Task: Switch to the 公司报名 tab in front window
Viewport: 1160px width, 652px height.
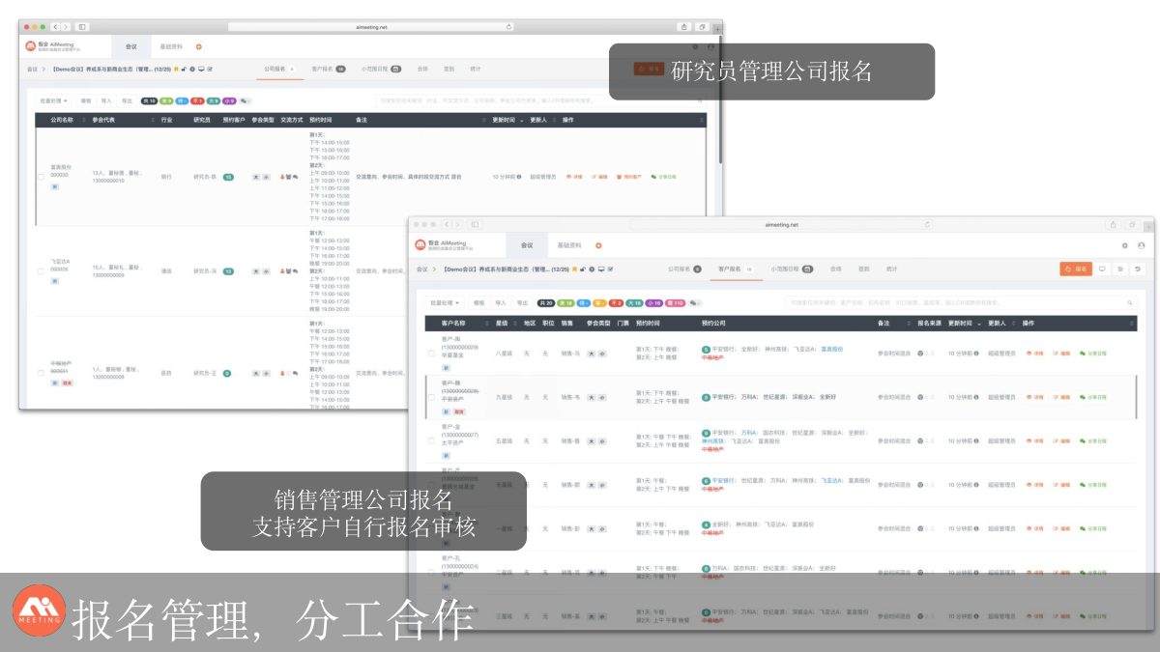Action: (x=682, y=269)
